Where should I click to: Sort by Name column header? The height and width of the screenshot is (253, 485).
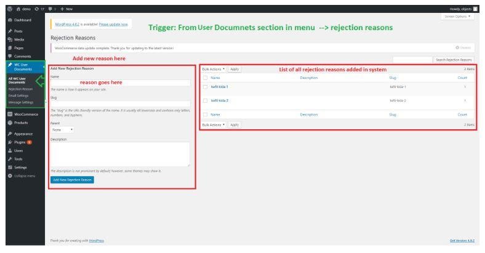click(x=215, y=78)
